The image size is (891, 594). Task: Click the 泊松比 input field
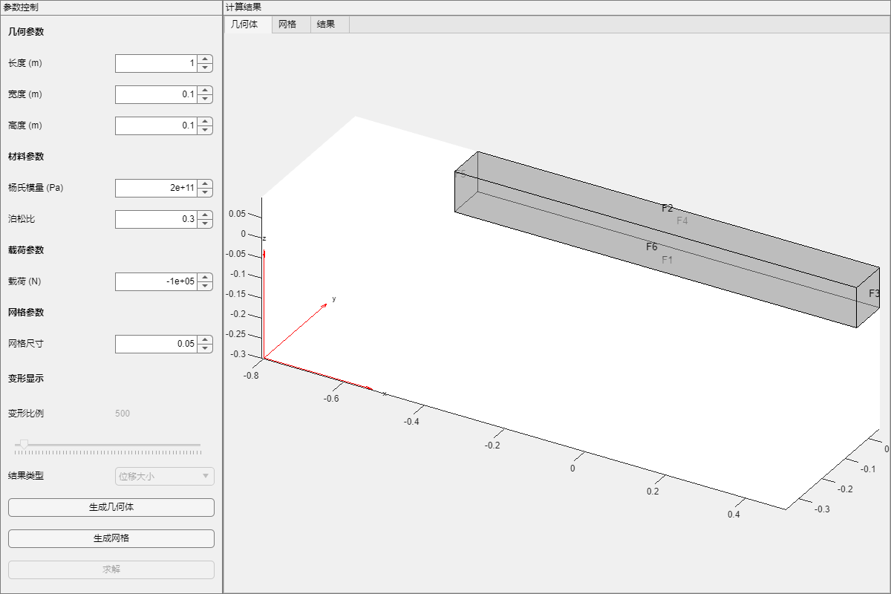click(156, 220)
